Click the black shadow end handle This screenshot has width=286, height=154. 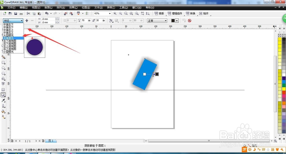(157, 74)
